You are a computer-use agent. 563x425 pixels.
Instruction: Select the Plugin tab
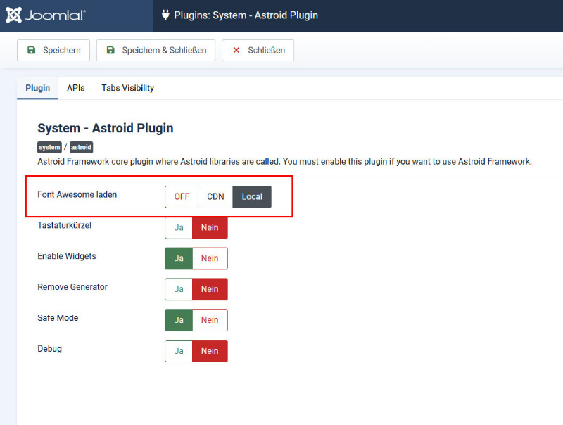point(38,88)
